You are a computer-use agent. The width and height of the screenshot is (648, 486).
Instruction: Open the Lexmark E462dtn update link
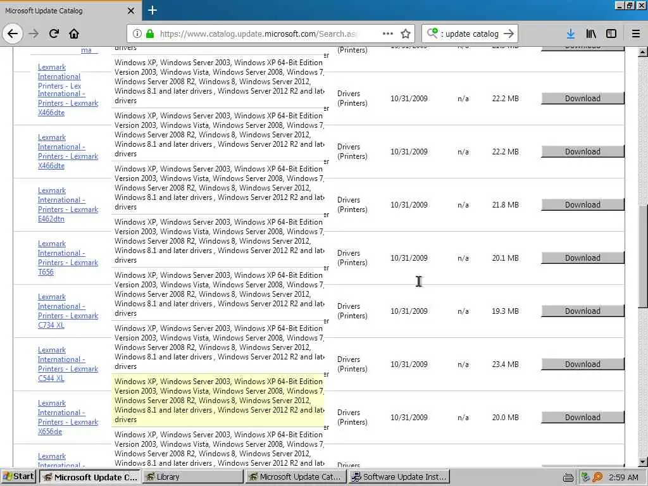68,204
